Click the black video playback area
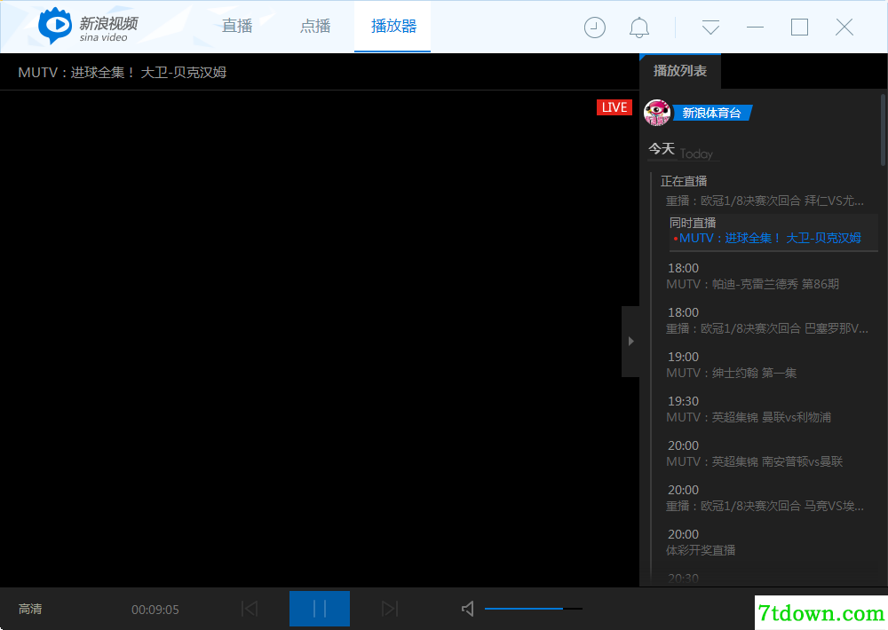The image size is (888, 630). [x=320, y=338]
